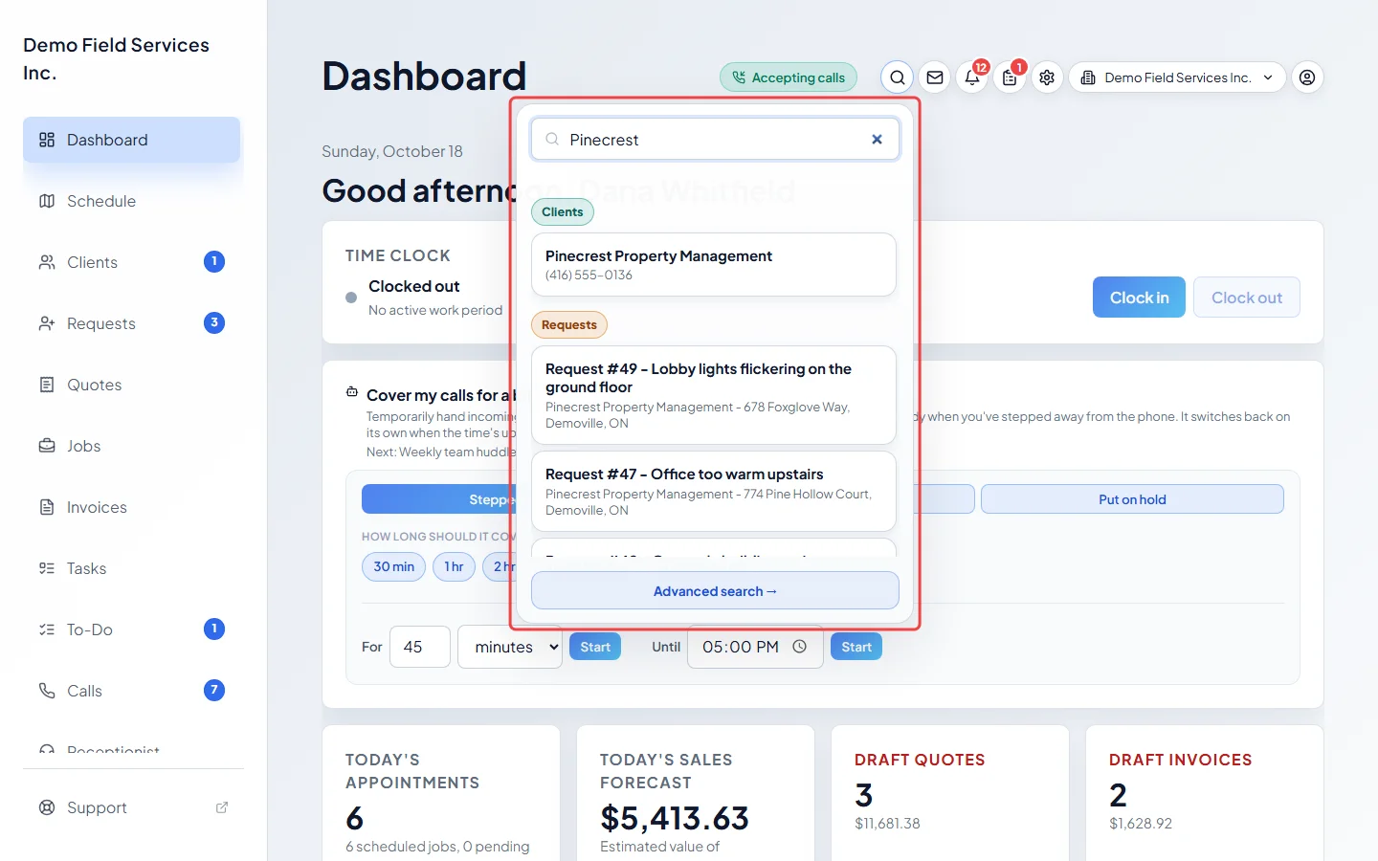Open Invoices in the sidebar
The image size is (1378, 861).
point(131,507)
